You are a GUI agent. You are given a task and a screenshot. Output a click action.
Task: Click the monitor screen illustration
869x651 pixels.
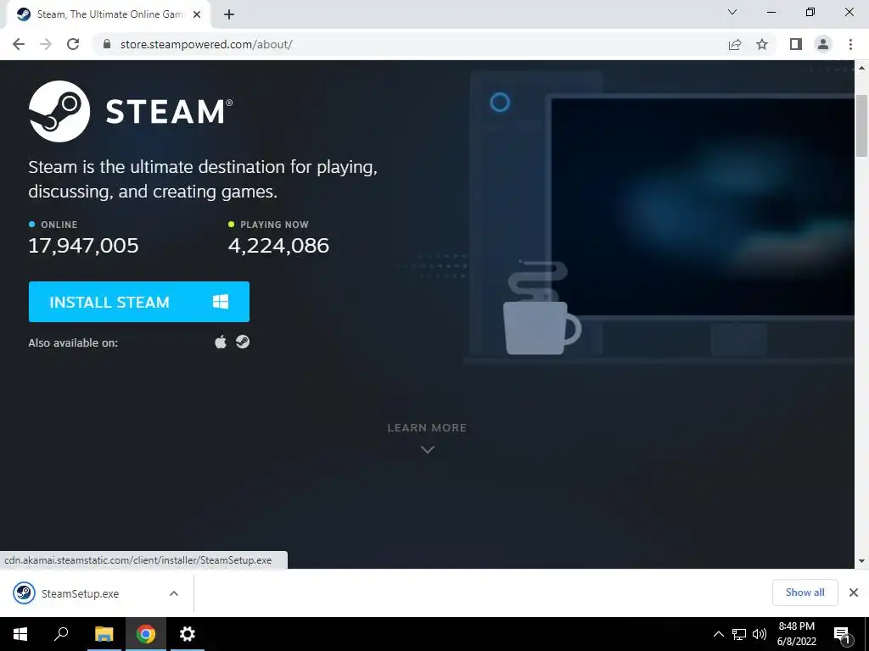coord(702,207)
